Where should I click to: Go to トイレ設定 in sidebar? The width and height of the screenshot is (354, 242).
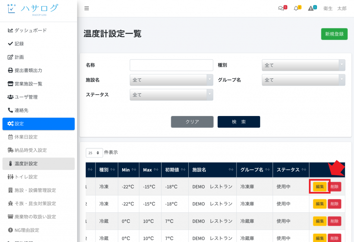click(x=26, y=177)
